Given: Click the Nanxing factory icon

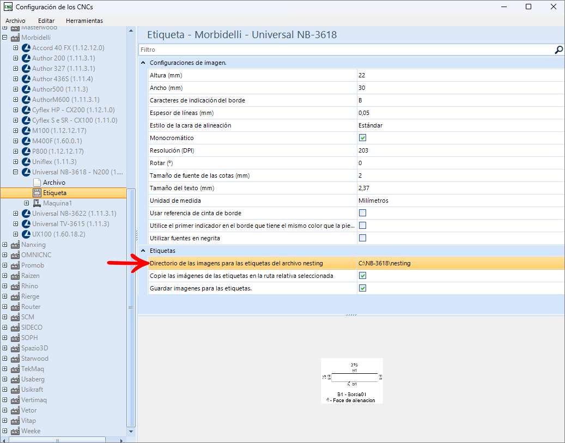Looking at the screenshot, I should (x=15, y=245).
